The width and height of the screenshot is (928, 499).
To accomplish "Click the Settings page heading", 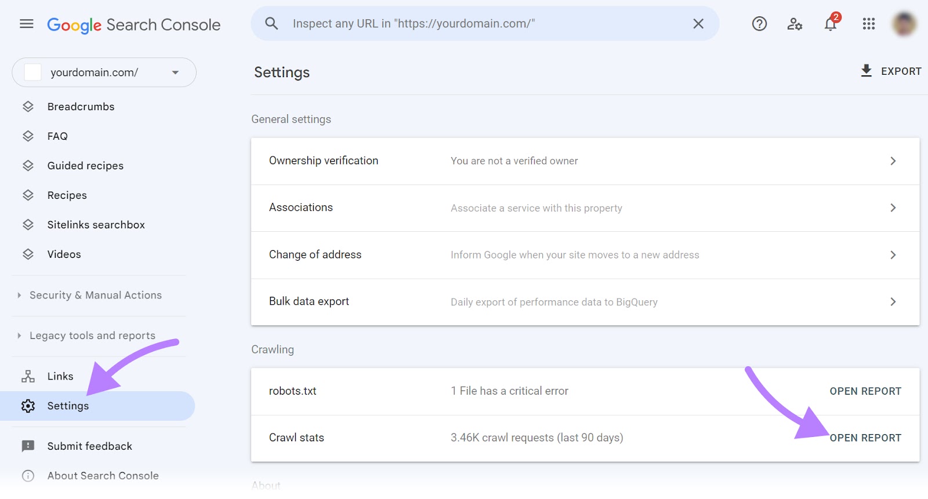I will click(x=282, y=72).
